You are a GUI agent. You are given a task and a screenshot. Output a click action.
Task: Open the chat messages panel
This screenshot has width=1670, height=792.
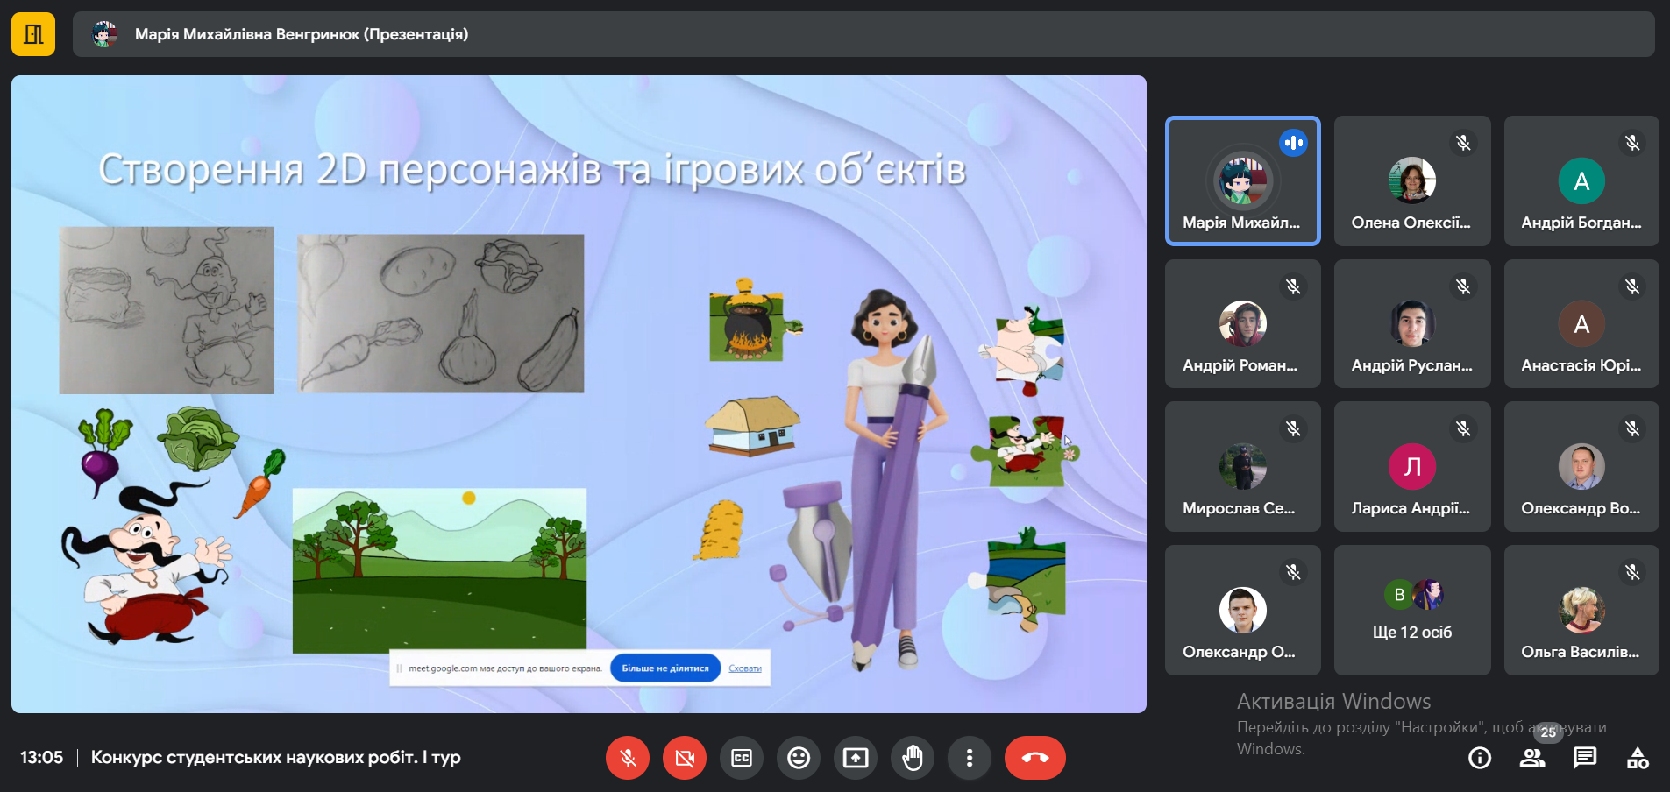click(x=1585, y=758)
